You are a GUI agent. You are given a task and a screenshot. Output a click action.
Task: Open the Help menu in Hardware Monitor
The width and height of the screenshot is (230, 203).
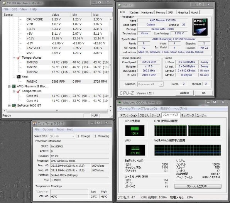[x=34, y=9]
